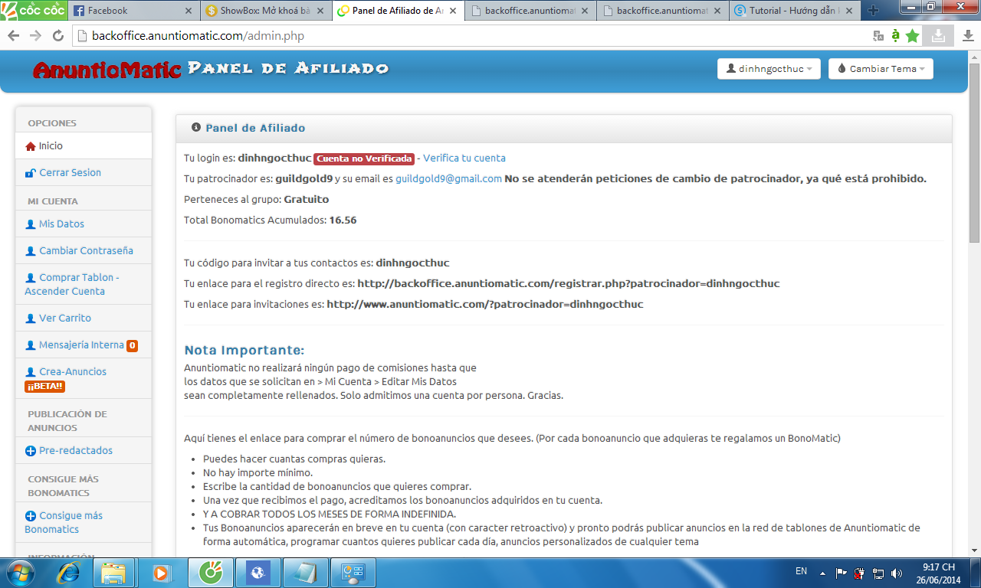981x588 pixels.
Task: Open Pre-redactados in the sidebar
Action: click(x=84, y=450)
